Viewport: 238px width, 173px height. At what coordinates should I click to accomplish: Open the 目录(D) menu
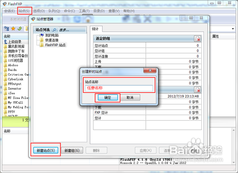tap(99, 11)
